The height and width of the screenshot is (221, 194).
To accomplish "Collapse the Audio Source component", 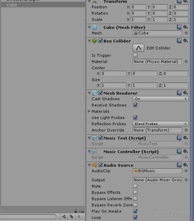I will pyautogui.click(x=89, y=165).
